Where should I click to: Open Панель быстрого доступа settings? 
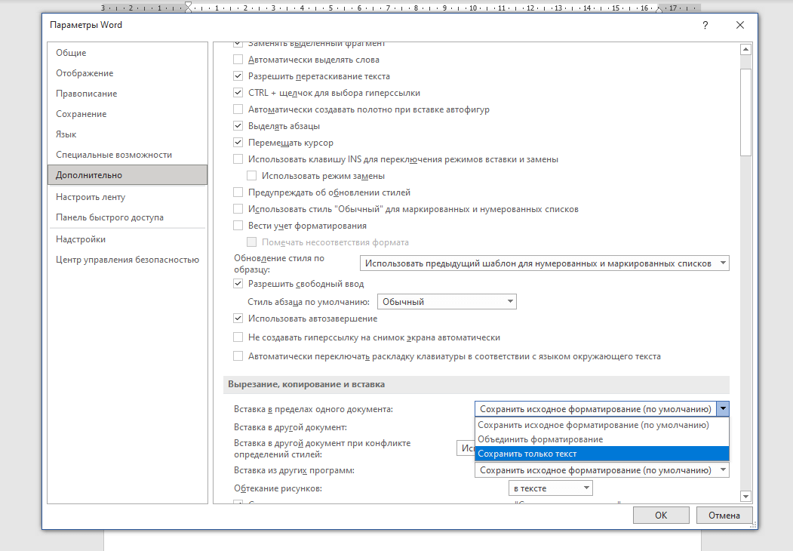pos(128,217)
